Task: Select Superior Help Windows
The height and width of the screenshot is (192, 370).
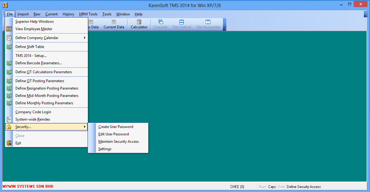Action: point(47,22)
